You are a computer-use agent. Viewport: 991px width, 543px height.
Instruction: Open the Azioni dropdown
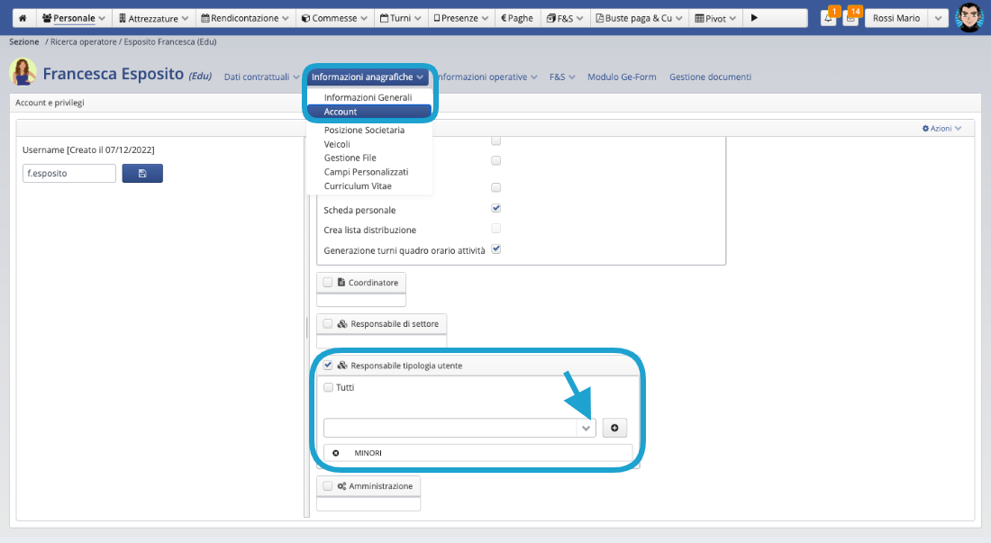(x=941, y=129)
